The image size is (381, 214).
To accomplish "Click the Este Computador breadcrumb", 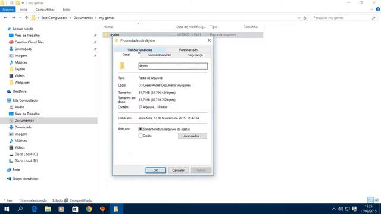I will [54, 18].
